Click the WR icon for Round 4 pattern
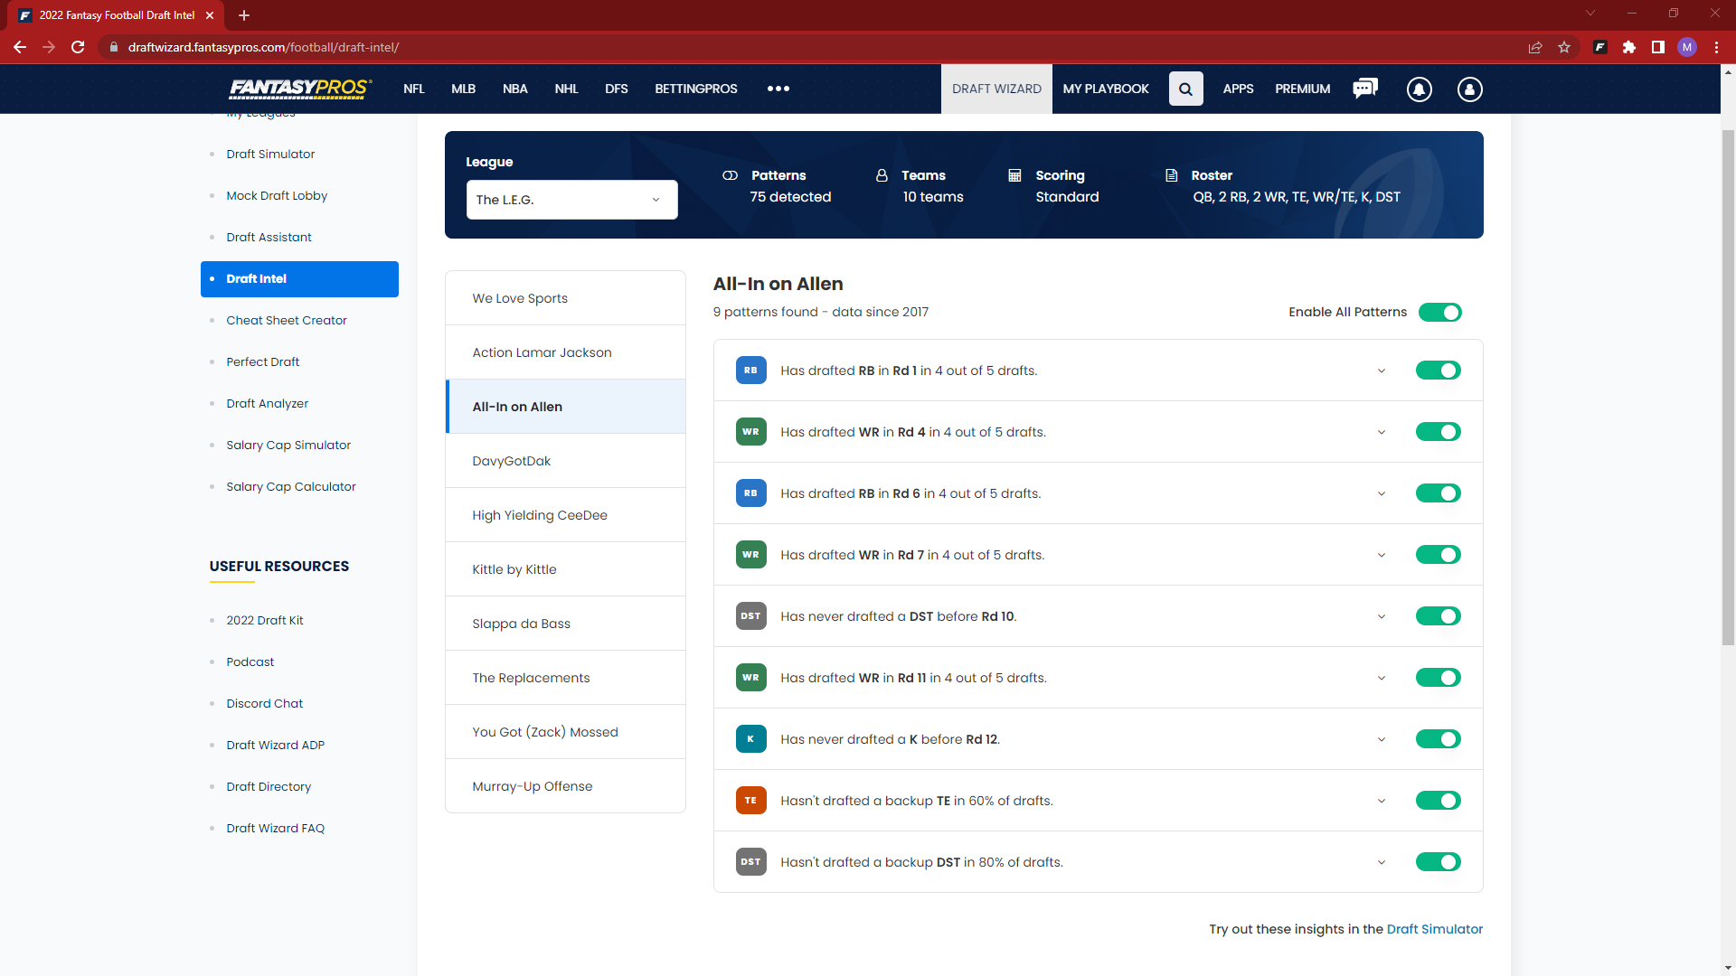 (x=750, y=431)
